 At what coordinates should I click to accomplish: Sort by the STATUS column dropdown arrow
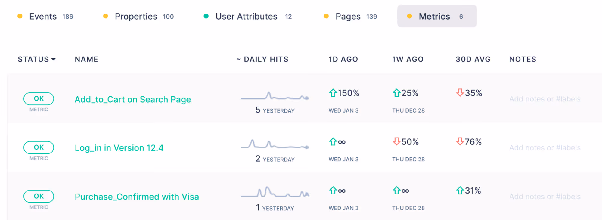click(x=54, y=59)
